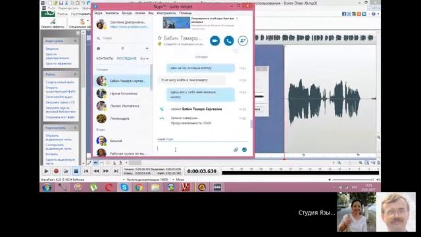Click Вставить link in WavePad sidebar
The width and height of the screenshot is (421, 237).
(51, 154)
